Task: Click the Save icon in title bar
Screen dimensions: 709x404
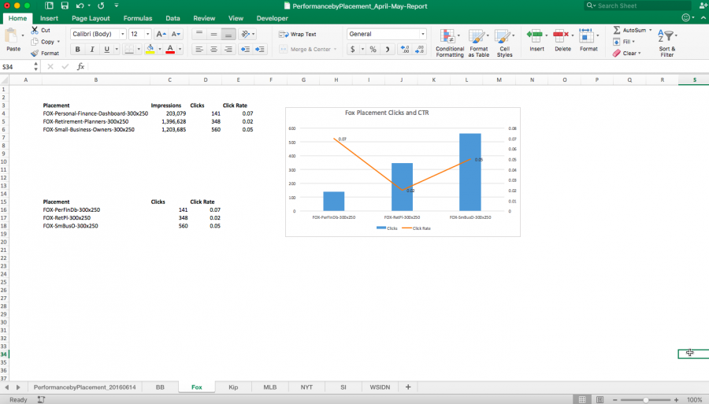Action: (x=65, y=6)
